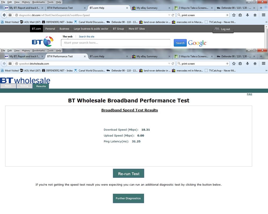Open the downloads arrow in the lower speedtest window

click(247, 63)
